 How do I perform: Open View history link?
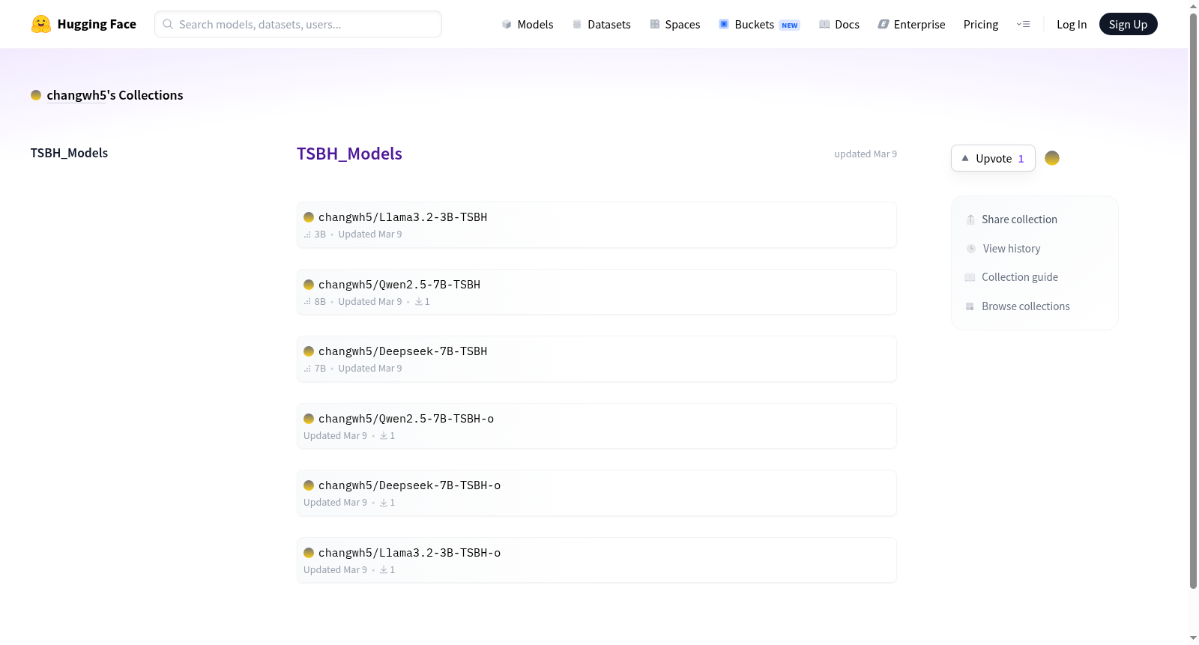pyautogui.click(x=1003, y=249)
